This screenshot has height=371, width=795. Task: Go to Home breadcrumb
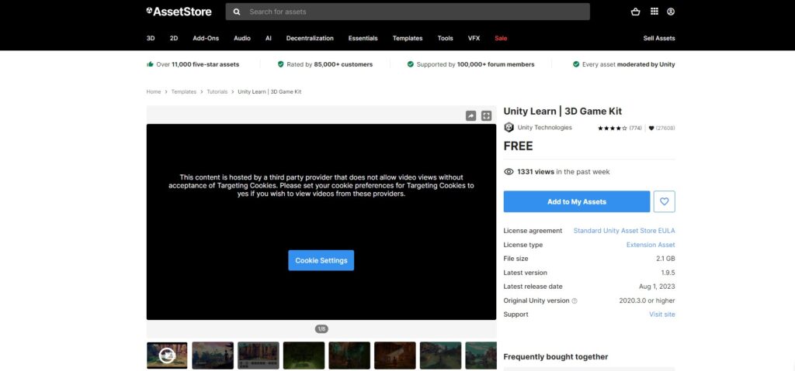tap(154, 91)
